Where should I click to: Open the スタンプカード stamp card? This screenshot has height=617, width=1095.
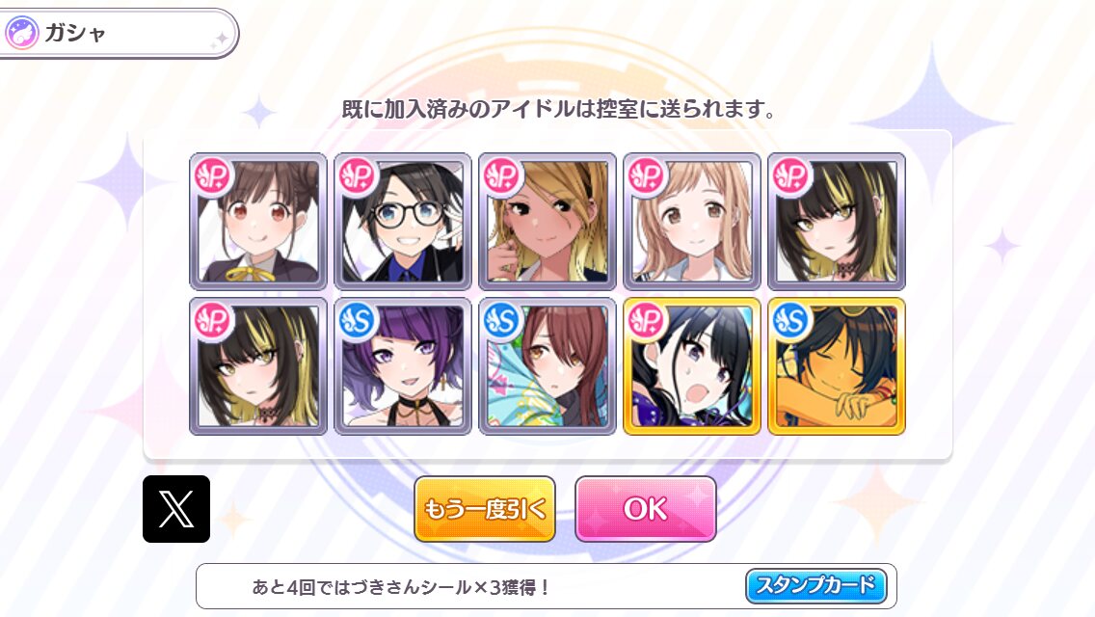pyautogui.click(x=815, y=585)
